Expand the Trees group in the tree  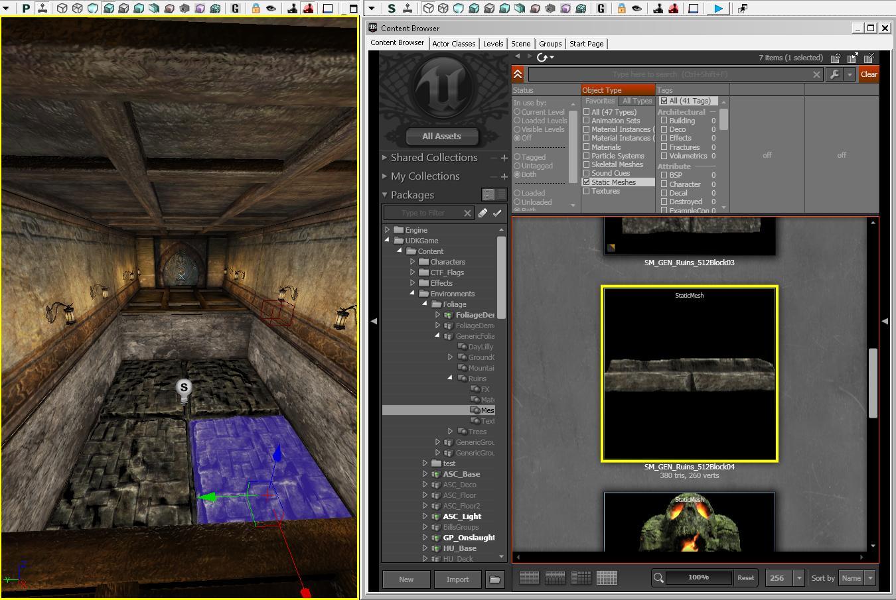[x=450, y=431]
